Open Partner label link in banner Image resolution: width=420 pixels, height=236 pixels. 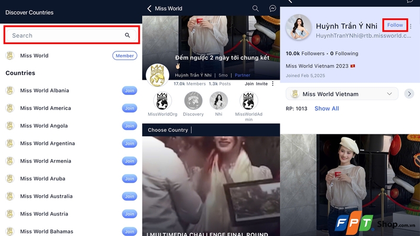(x=243, y=75)
